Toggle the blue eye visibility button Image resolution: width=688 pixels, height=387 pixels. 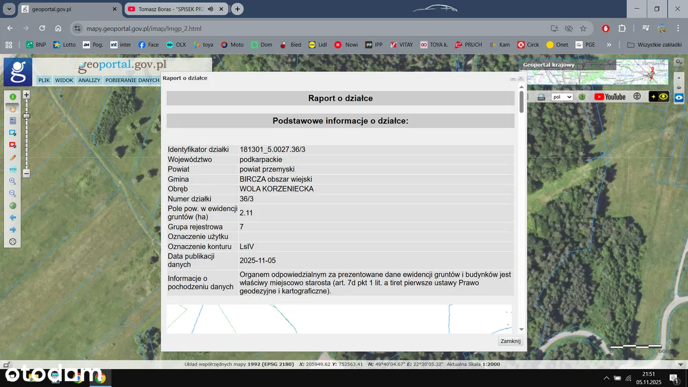click(679, 97)
